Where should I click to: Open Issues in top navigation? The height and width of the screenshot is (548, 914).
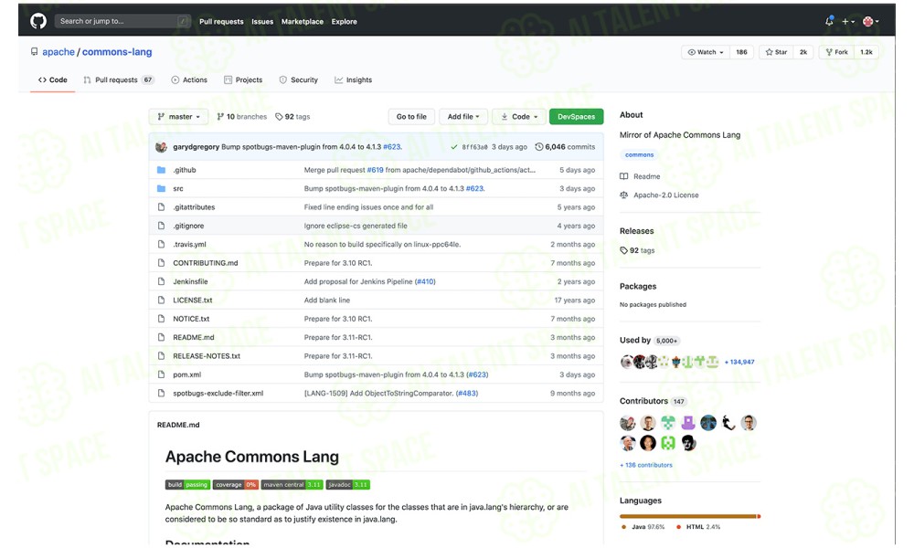262,22
